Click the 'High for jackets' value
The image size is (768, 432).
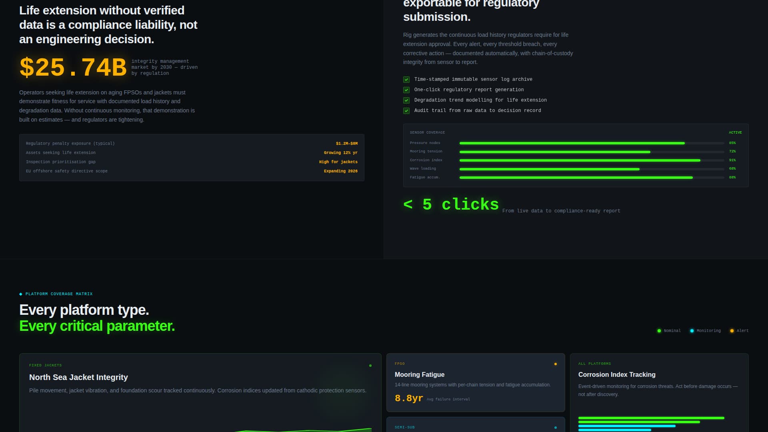click(x=338, y=162)
